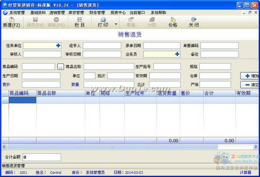
Task: Click the 备注 input field
Action: point(220,54)
